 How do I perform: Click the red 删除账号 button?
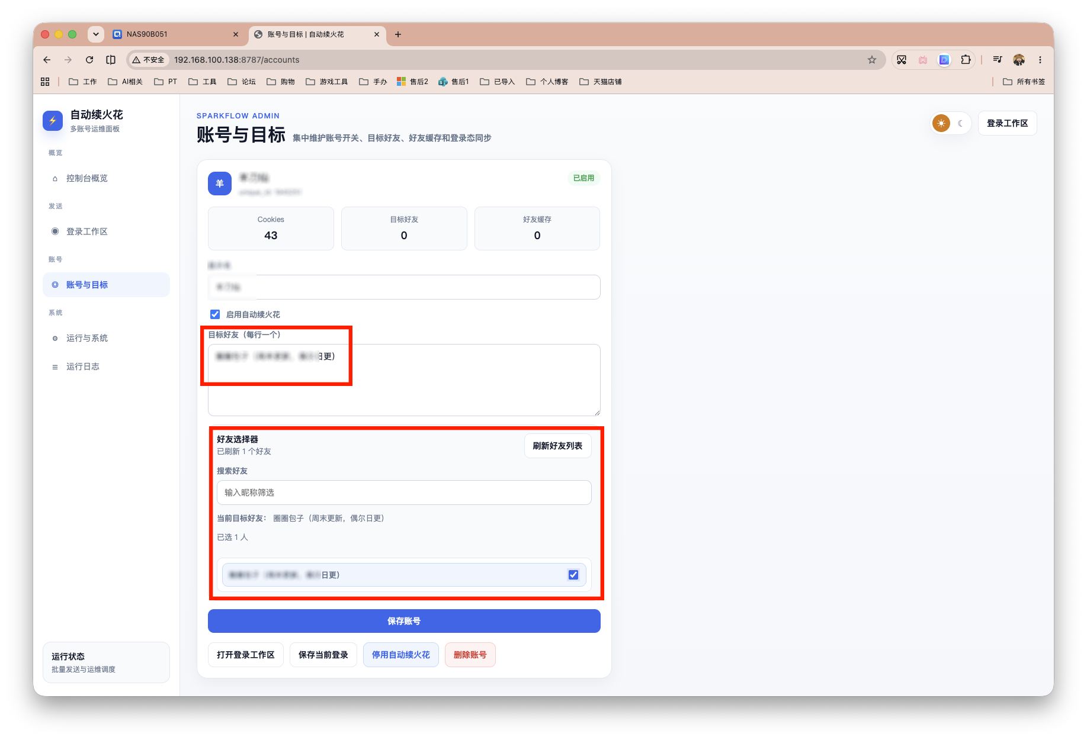470,655
